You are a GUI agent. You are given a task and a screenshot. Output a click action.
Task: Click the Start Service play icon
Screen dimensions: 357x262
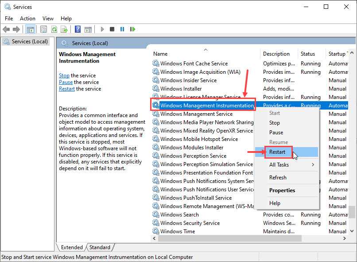102,29
